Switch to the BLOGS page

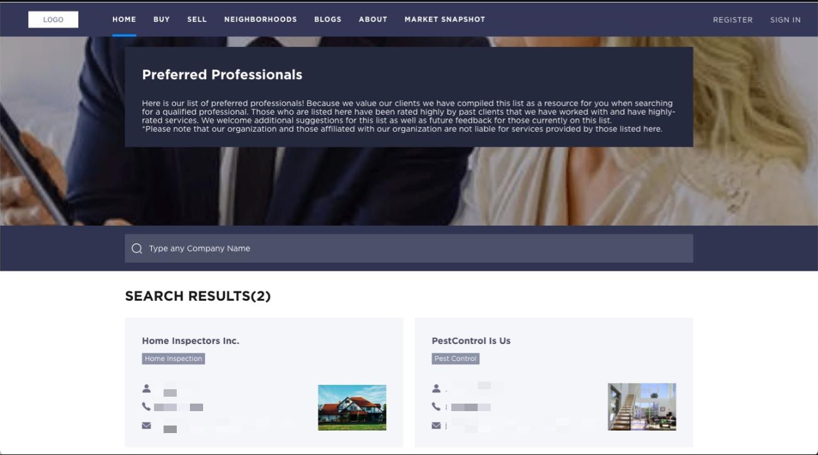327,19
